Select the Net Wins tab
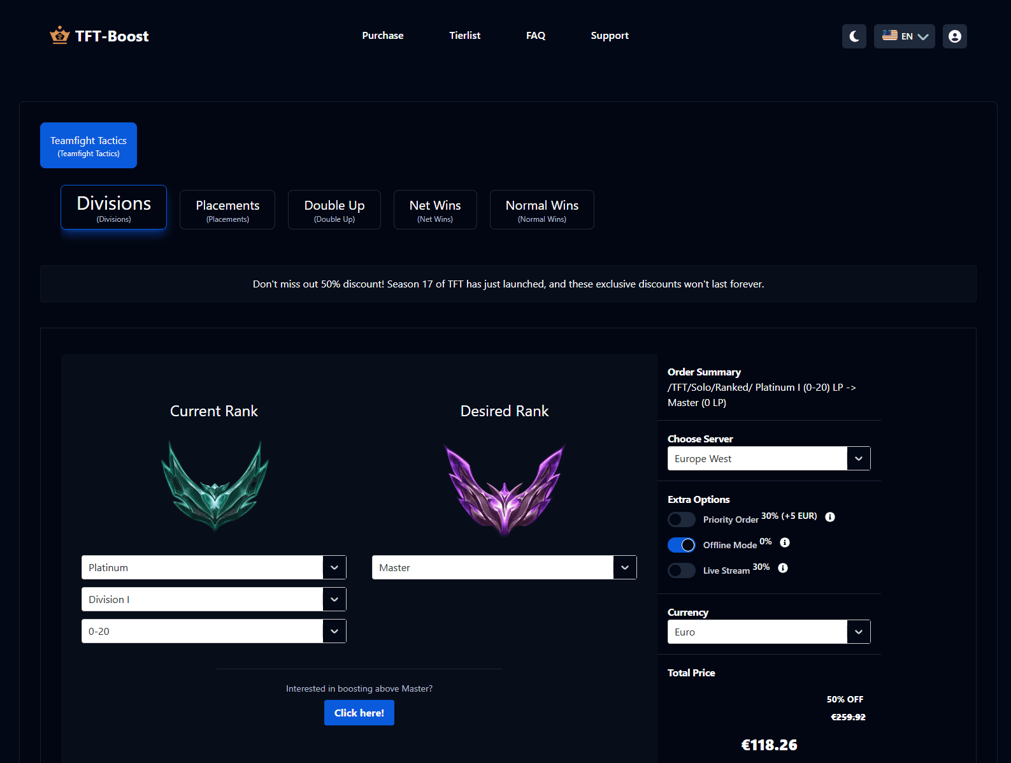The height and width of the screenshot is (763, 1011). (x=435, y=210)
